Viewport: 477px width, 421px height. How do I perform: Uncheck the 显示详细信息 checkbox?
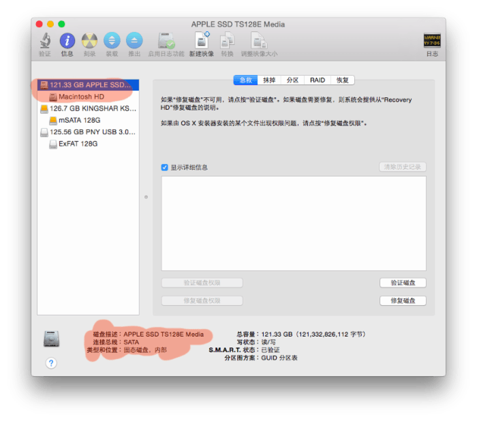(x=165, y=167)
